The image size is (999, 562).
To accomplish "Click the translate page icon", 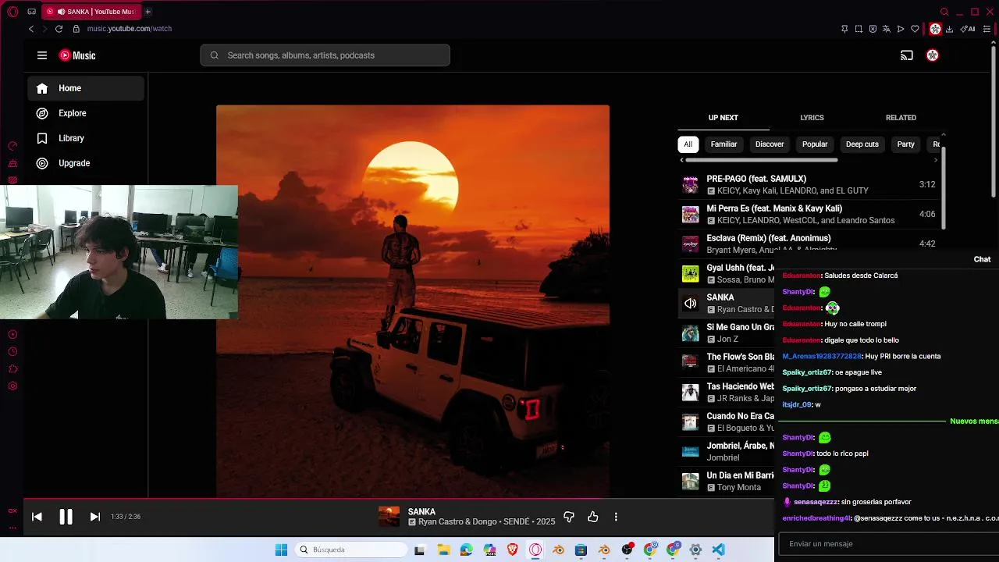I will coord(887,29).
